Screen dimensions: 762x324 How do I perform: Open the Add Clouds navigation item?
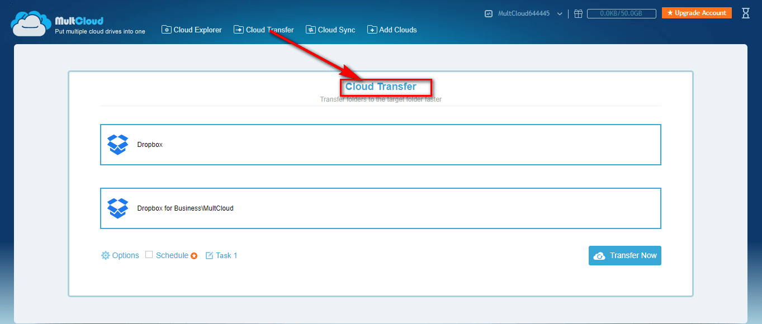pos(392,30)
